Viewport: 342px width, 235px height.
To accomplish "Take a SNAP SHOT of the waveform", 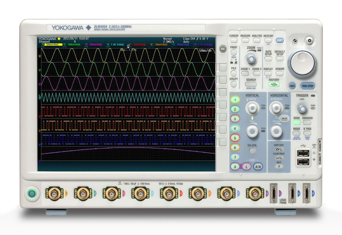I will 279,149.
